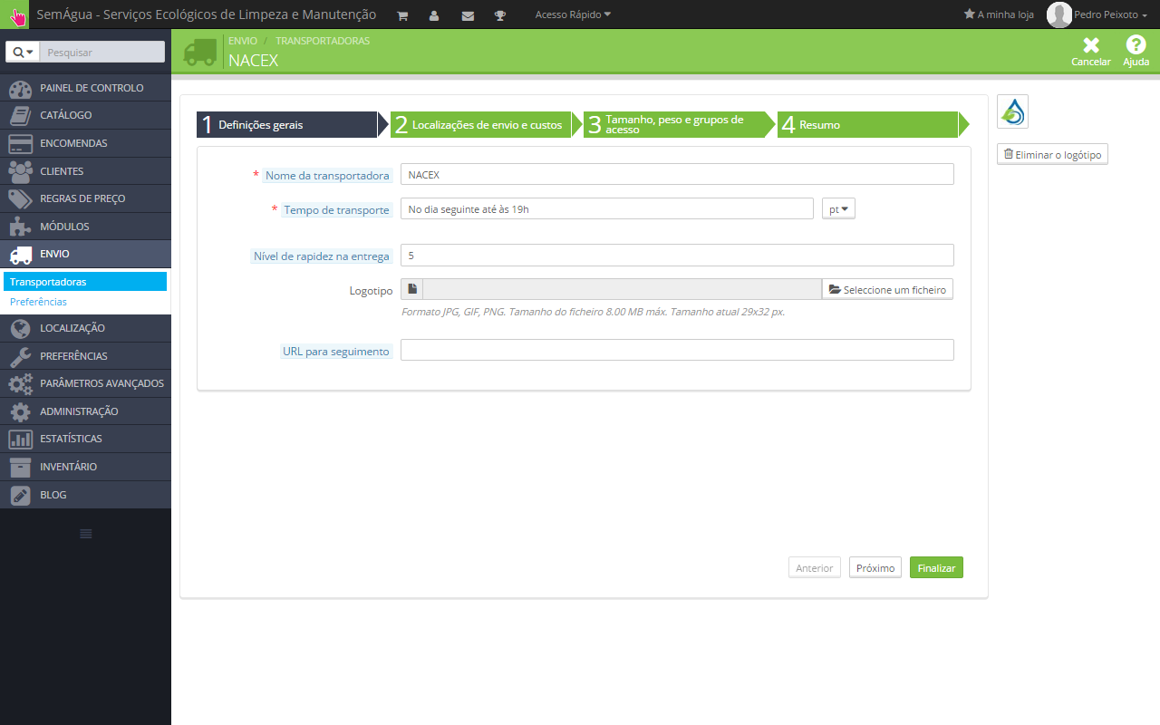Viewport: 1160px width, 725px height.
Task: Open Estatísticas in sidebar
Action: (x=86, y=439)
